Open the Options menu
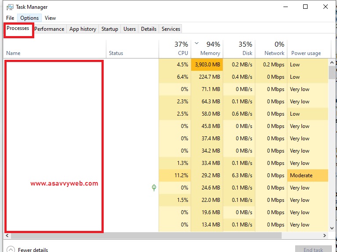The height and width of the screenshot is (252, 337). click(29, 18)
